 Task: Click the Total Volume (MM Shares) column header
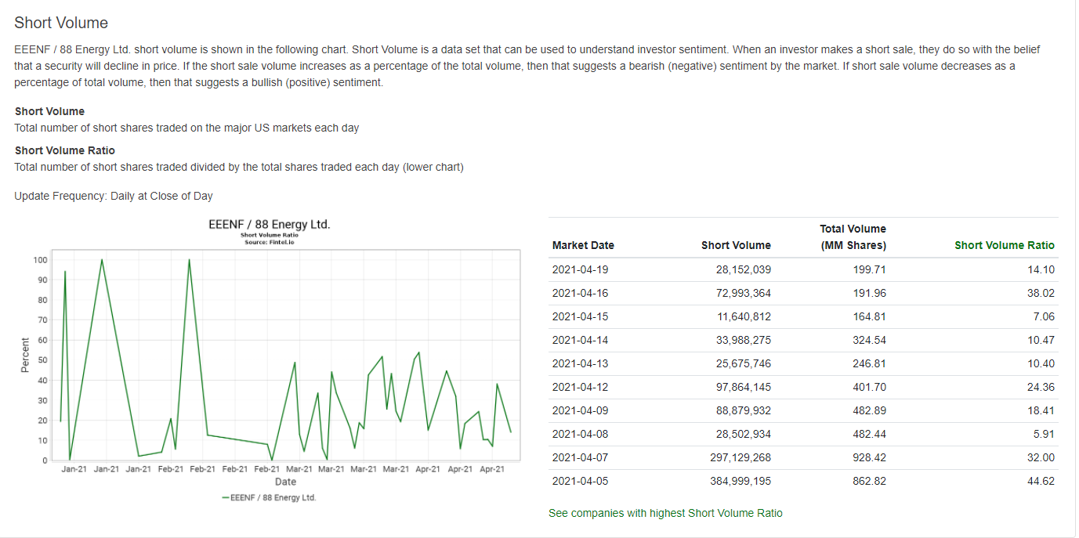[853, 237]
